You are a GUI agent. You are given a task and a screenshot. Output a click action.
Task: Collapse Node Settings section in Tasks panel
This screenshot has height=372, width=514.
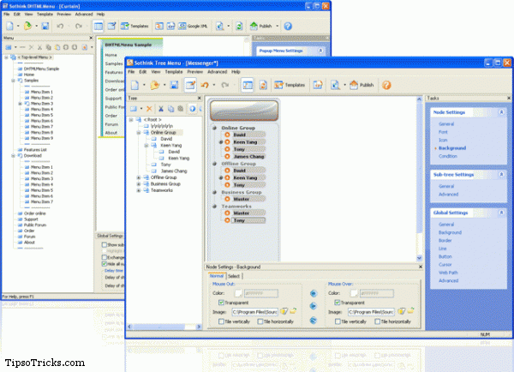click(x=501, y=112)
